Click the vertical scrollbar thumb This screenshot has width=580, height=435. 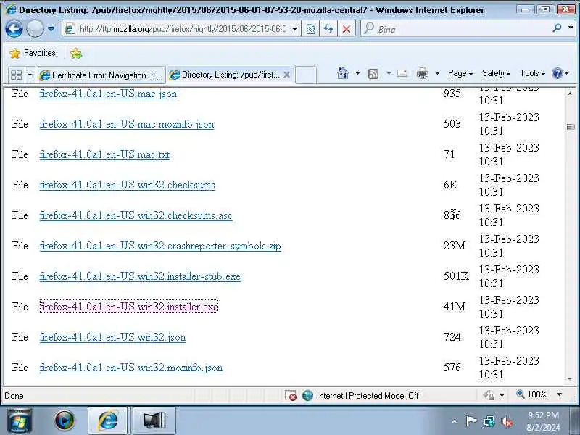pyautogui.click(x=570, y=128)
